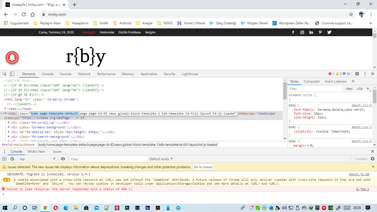Show more Styles sidebar tabs
This screenshot has height=212, width=377.
353,81
